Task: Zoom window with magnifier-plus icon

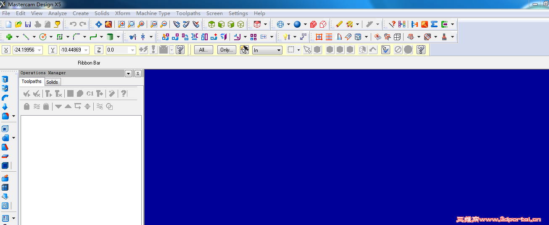Action: click(121, 24)
